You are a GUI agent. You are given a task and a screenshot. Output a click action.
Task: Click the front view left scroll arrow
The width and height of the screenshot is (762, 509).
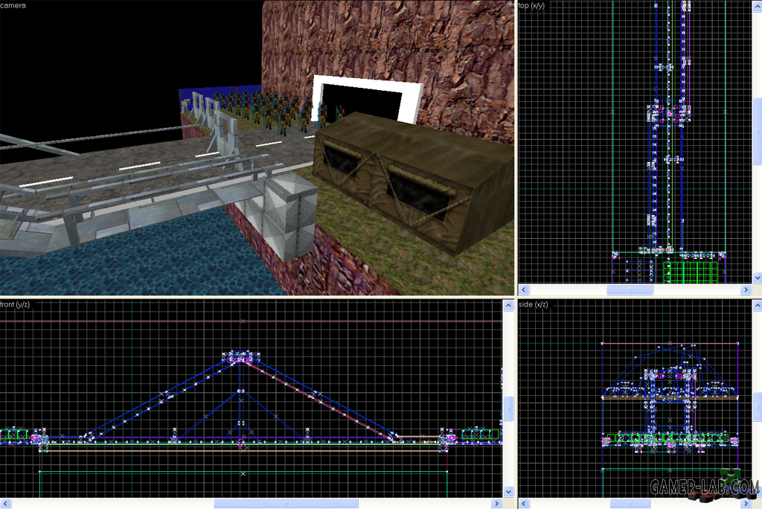5,503
